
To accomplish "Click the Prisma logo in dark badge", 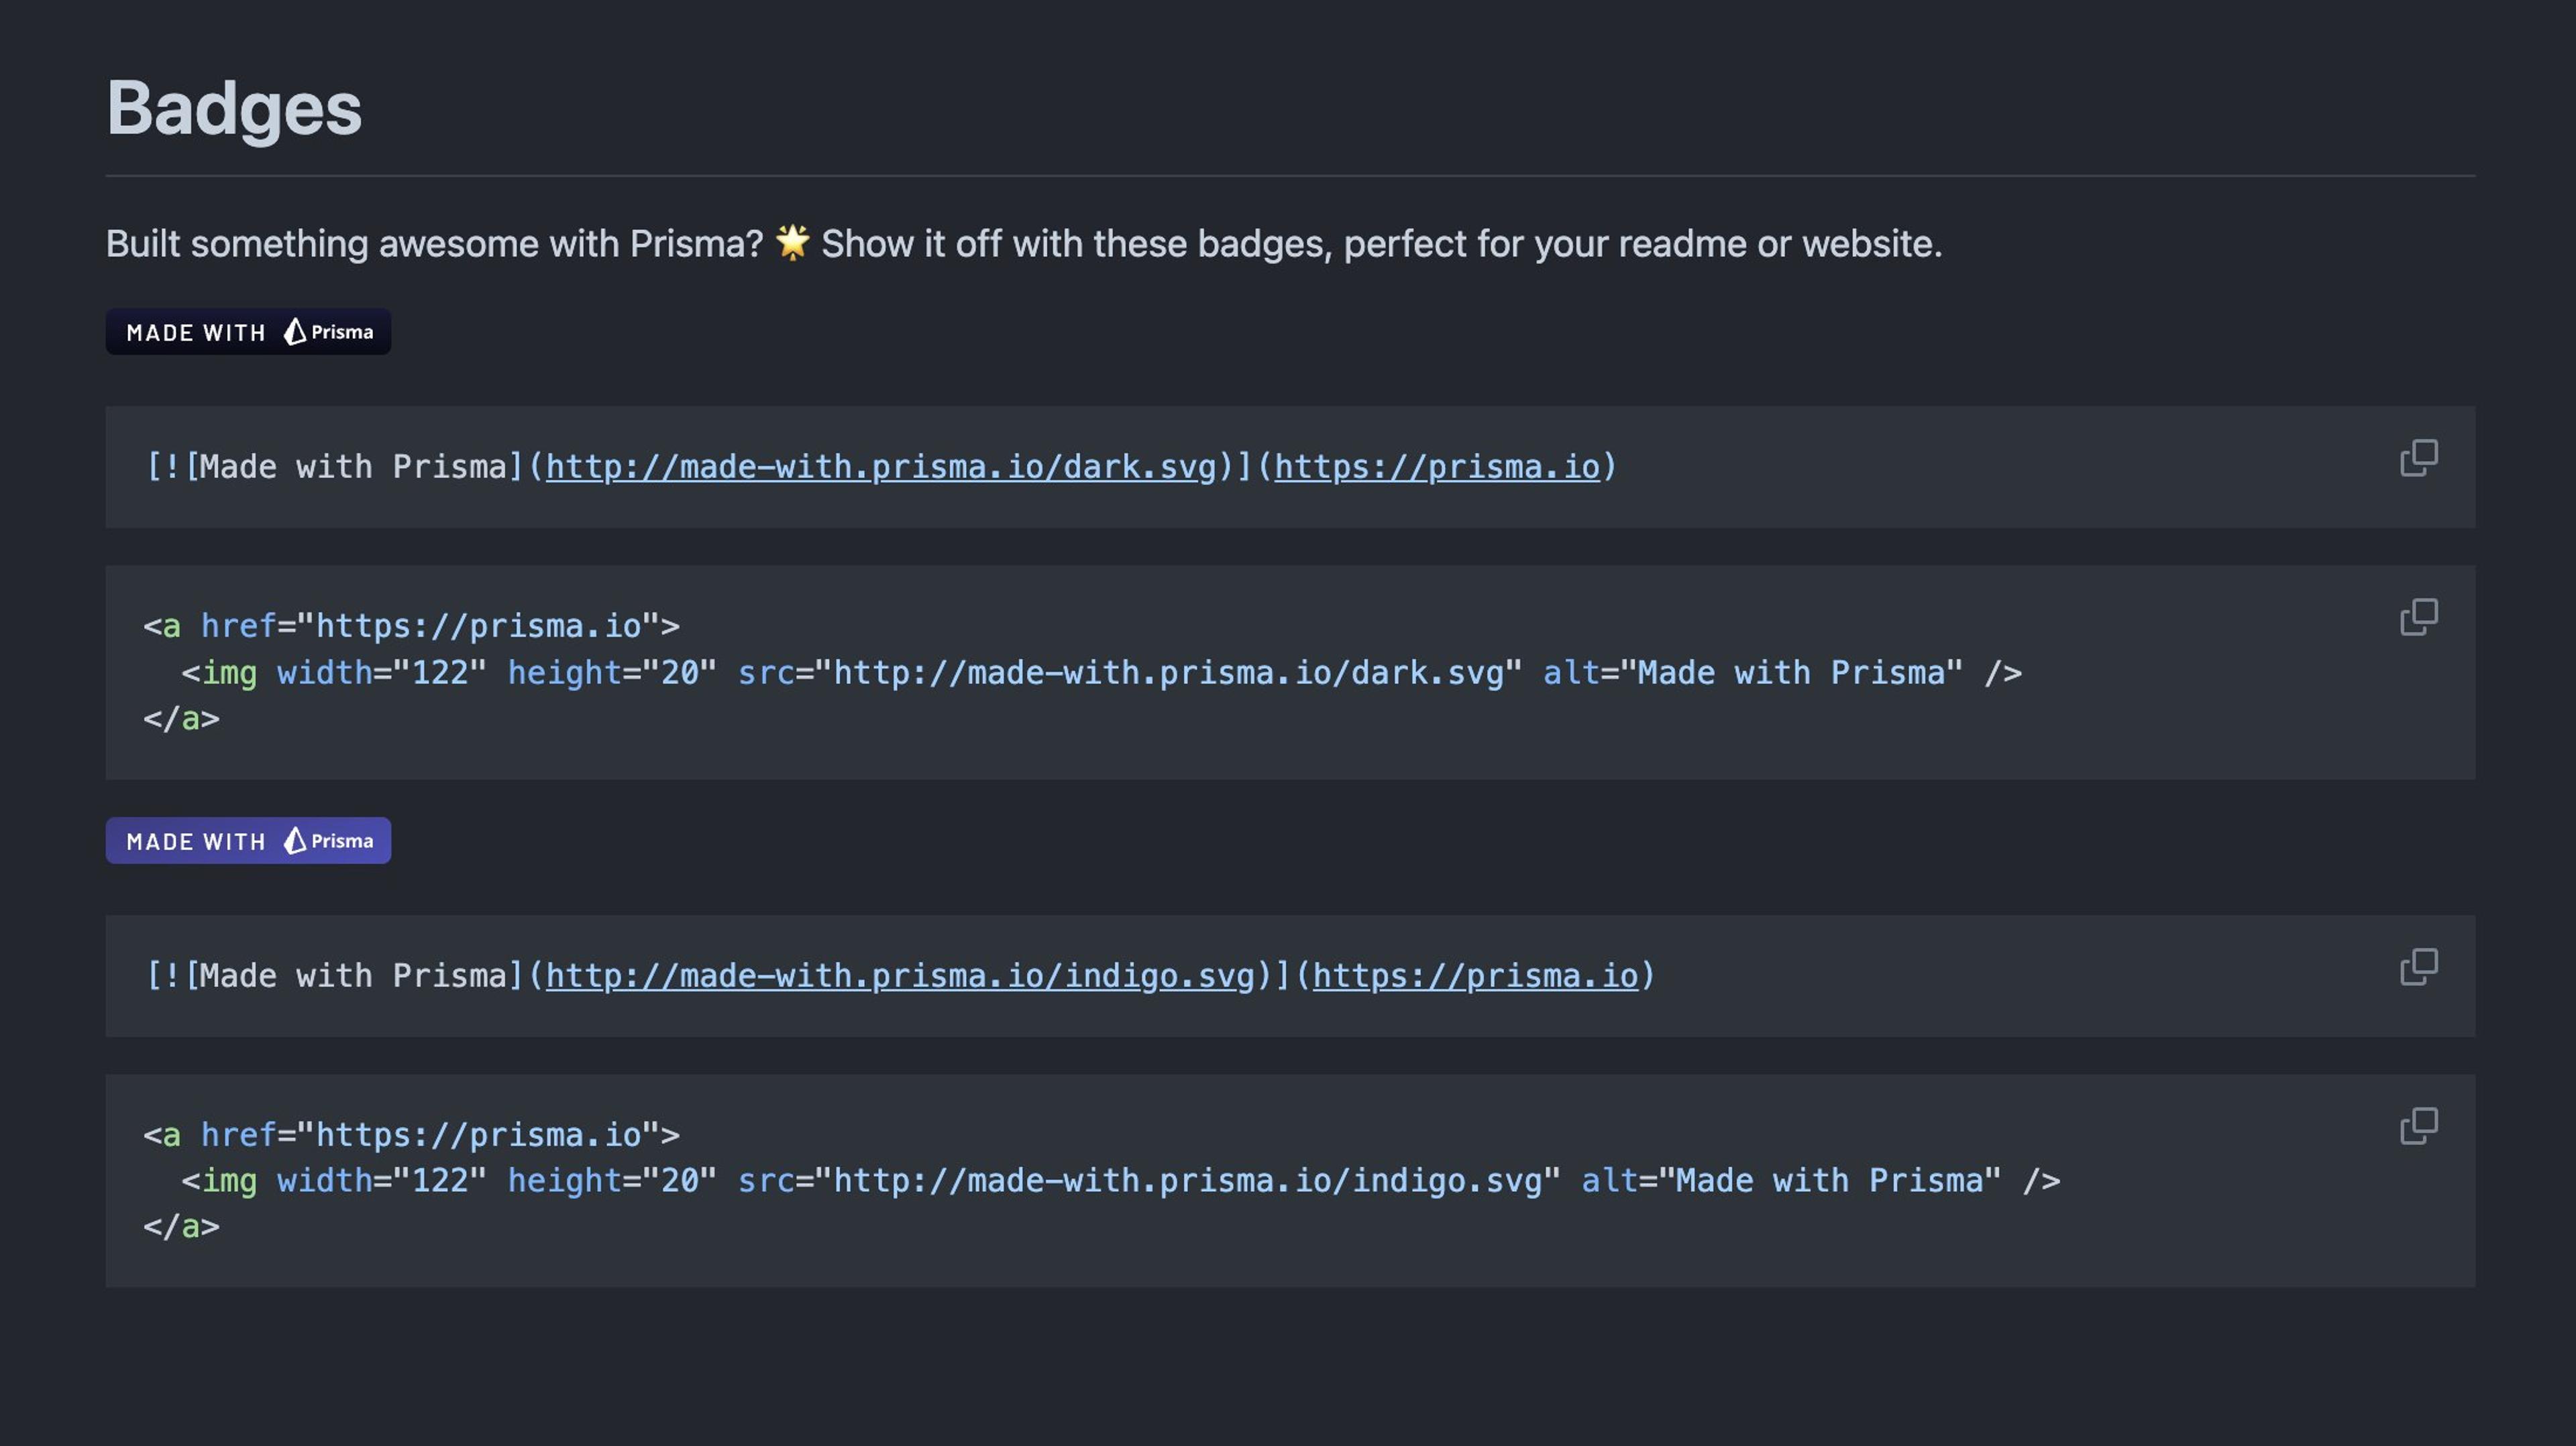I will pyautogui.click(x=295, y=332).
